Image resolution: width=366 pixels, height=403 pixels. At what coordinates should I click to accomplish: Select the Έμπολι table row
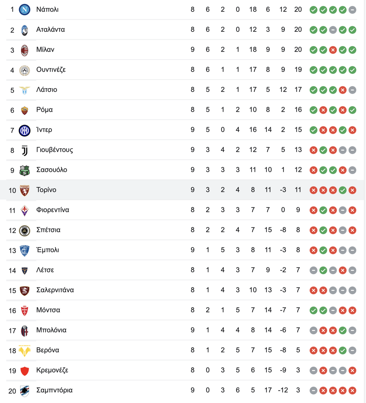pos(182,250)
